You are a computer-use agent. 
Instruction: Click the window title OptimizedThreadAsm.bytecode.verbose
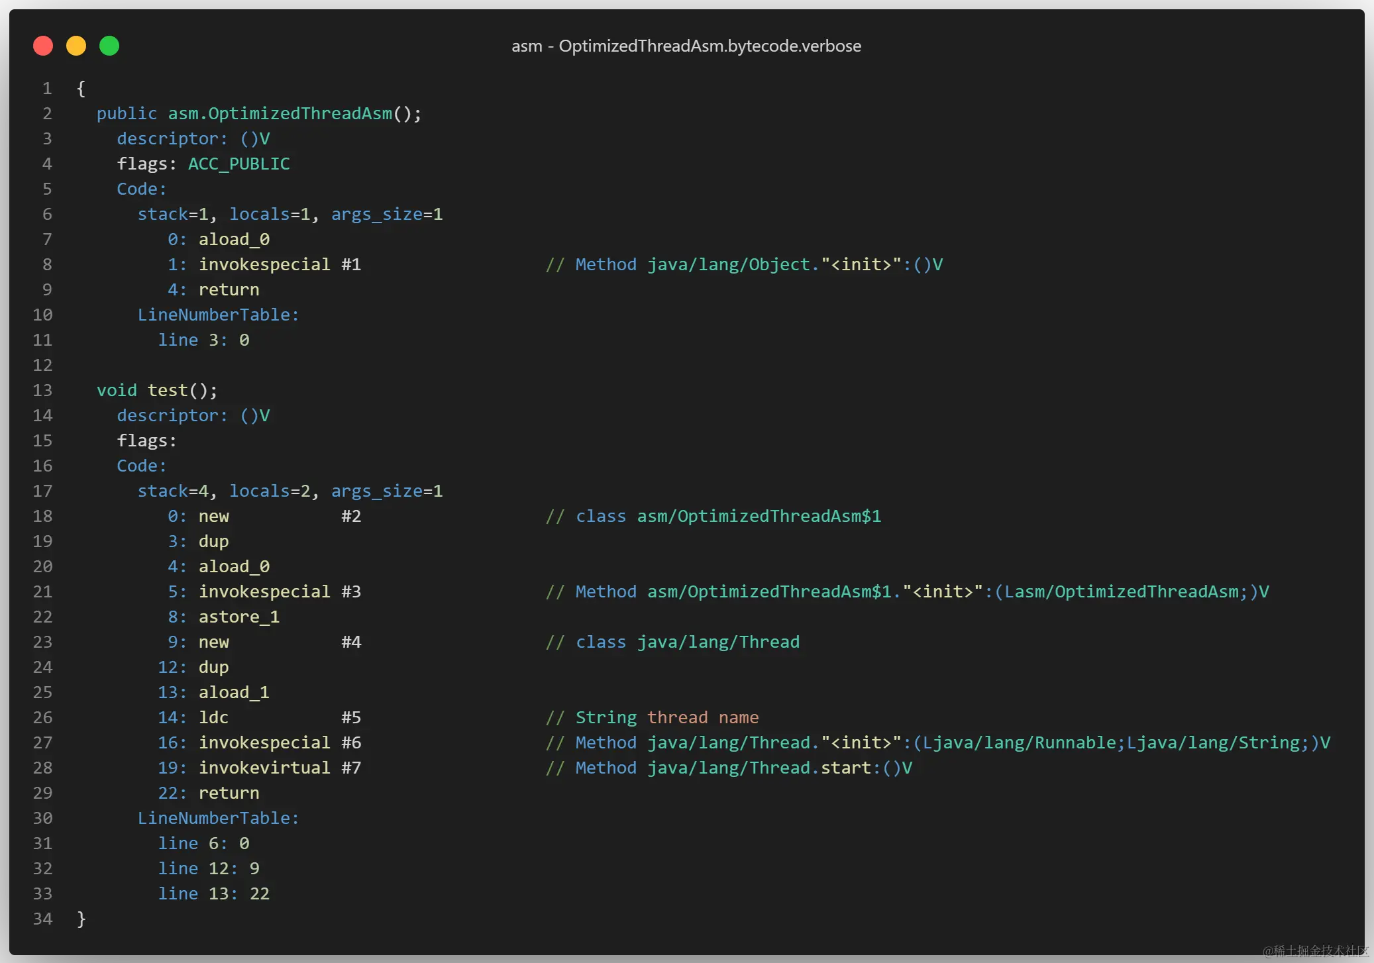686,46
